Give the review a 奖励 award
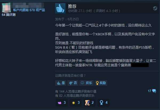Image resolution: width=160 pixels, height=110 pixels. pos(101,83)
